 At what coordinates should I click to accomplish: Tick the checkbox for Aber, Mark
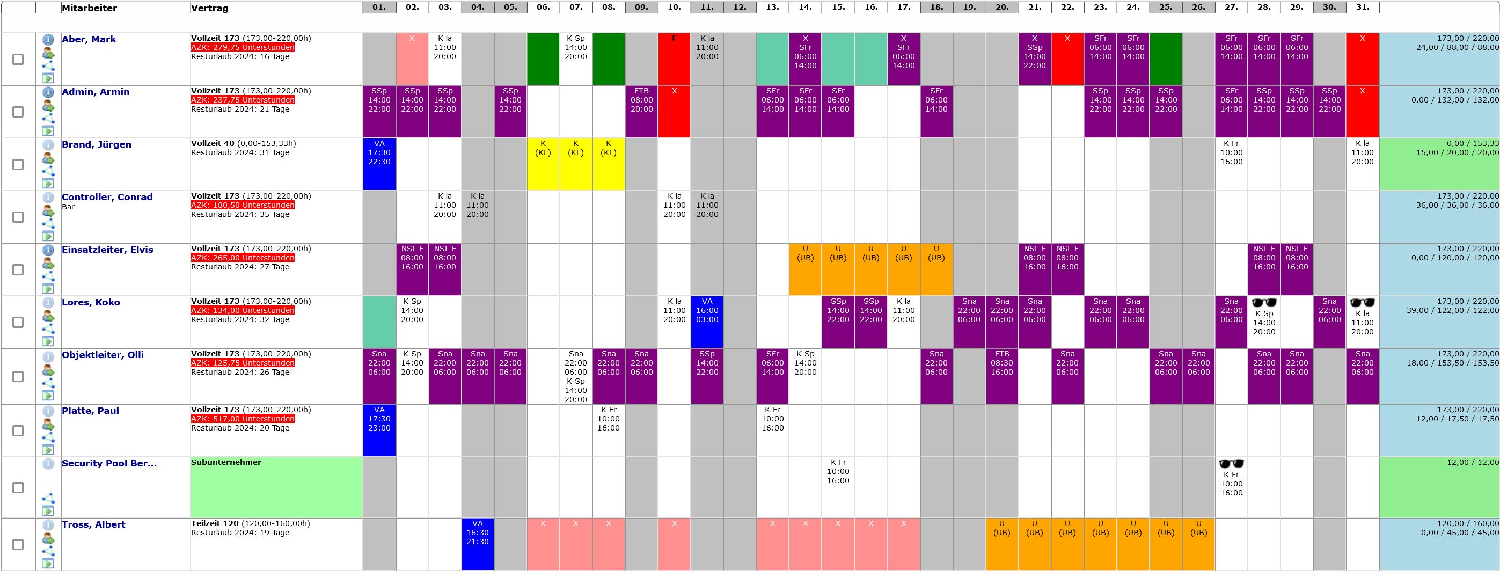coord(18,60)
